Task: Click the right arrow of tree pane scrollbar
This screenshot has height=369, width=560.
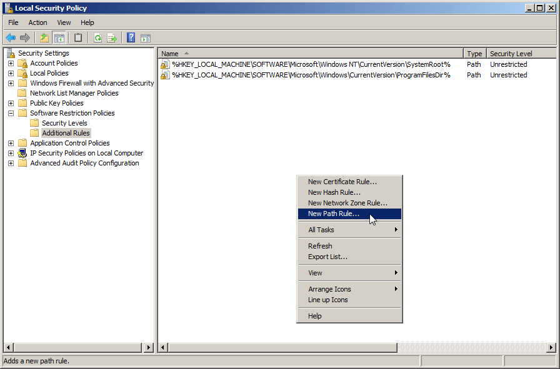Action: click(x=149, y=347)
